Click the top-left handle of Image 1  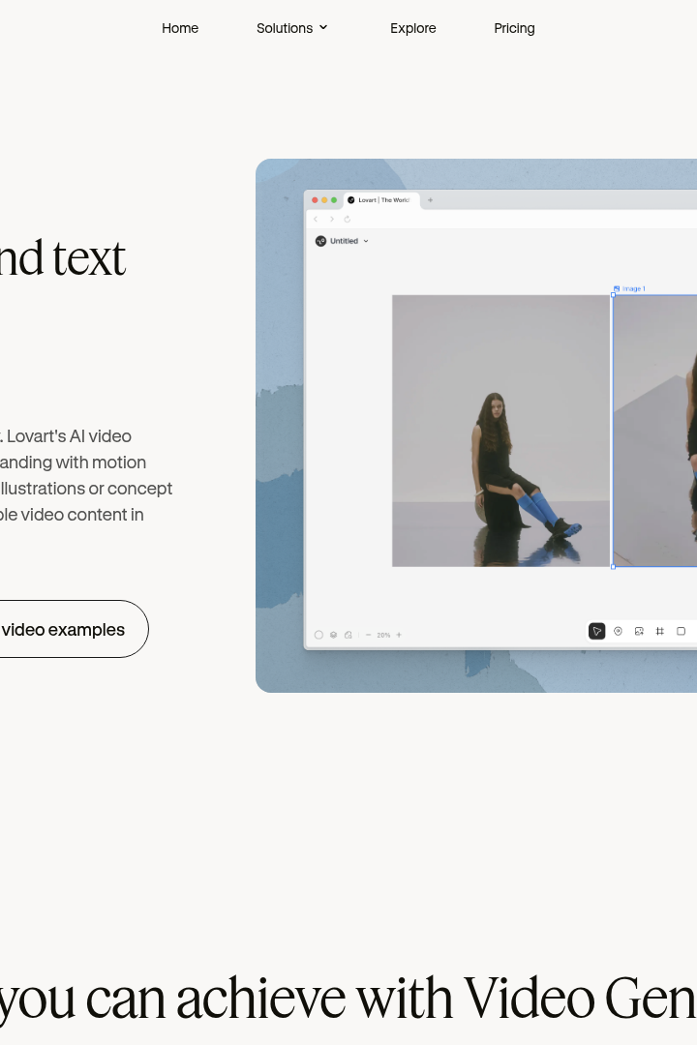(x=613, y=295)
